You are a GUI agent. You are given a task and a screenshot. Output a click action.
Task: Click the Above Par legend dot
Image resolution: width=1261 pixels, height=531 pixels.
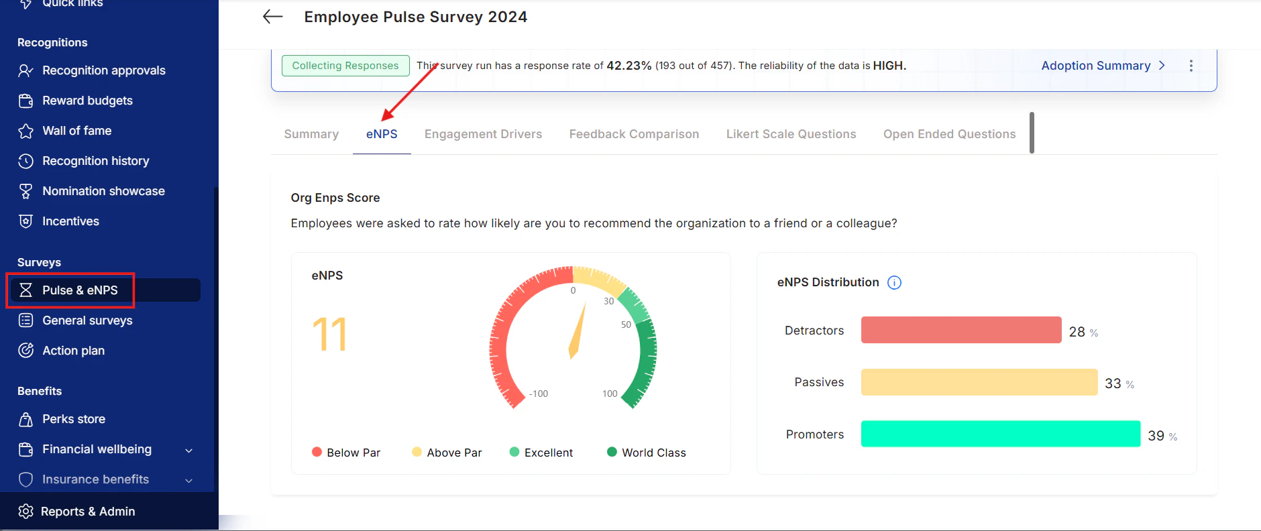tap(417, 452)
